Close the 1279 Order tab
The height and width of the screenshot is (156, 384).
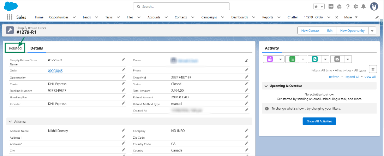click(x=336, y=17)
